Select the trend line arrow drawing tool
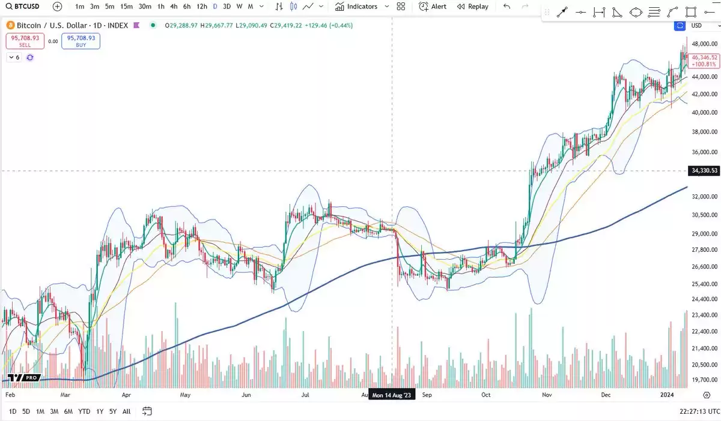 tap(562, 12)
